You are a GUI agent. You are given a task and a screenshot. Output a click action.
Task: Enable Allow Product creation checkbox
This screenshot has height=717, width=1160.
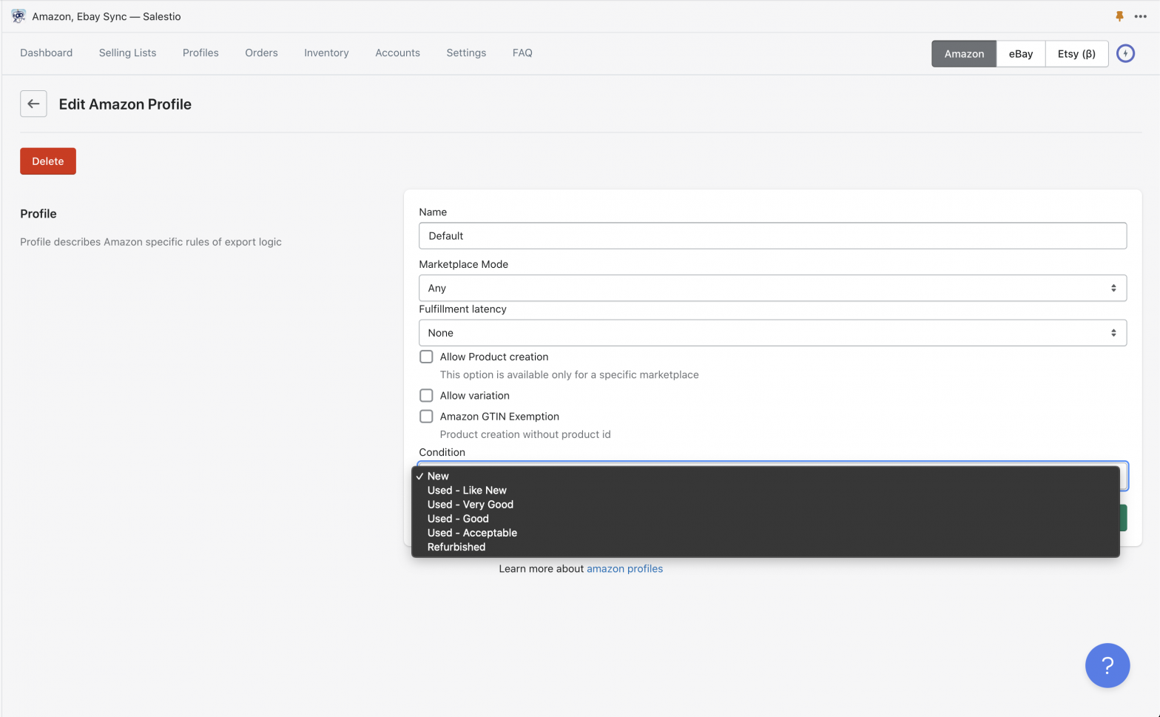pos(426,357)
